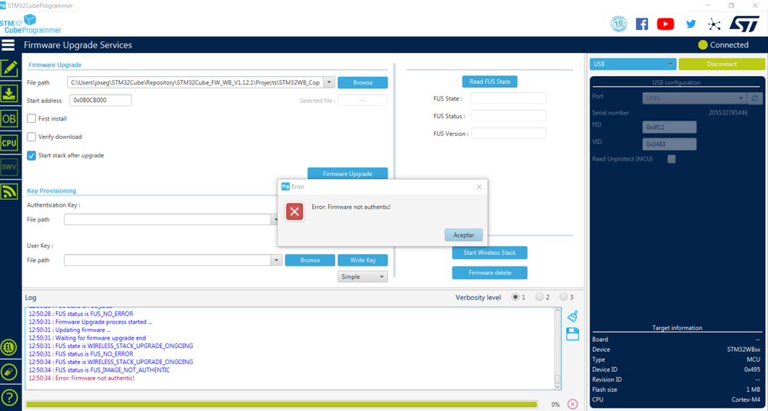
Task: Click Firmware delete button
Action: point(490,273)
